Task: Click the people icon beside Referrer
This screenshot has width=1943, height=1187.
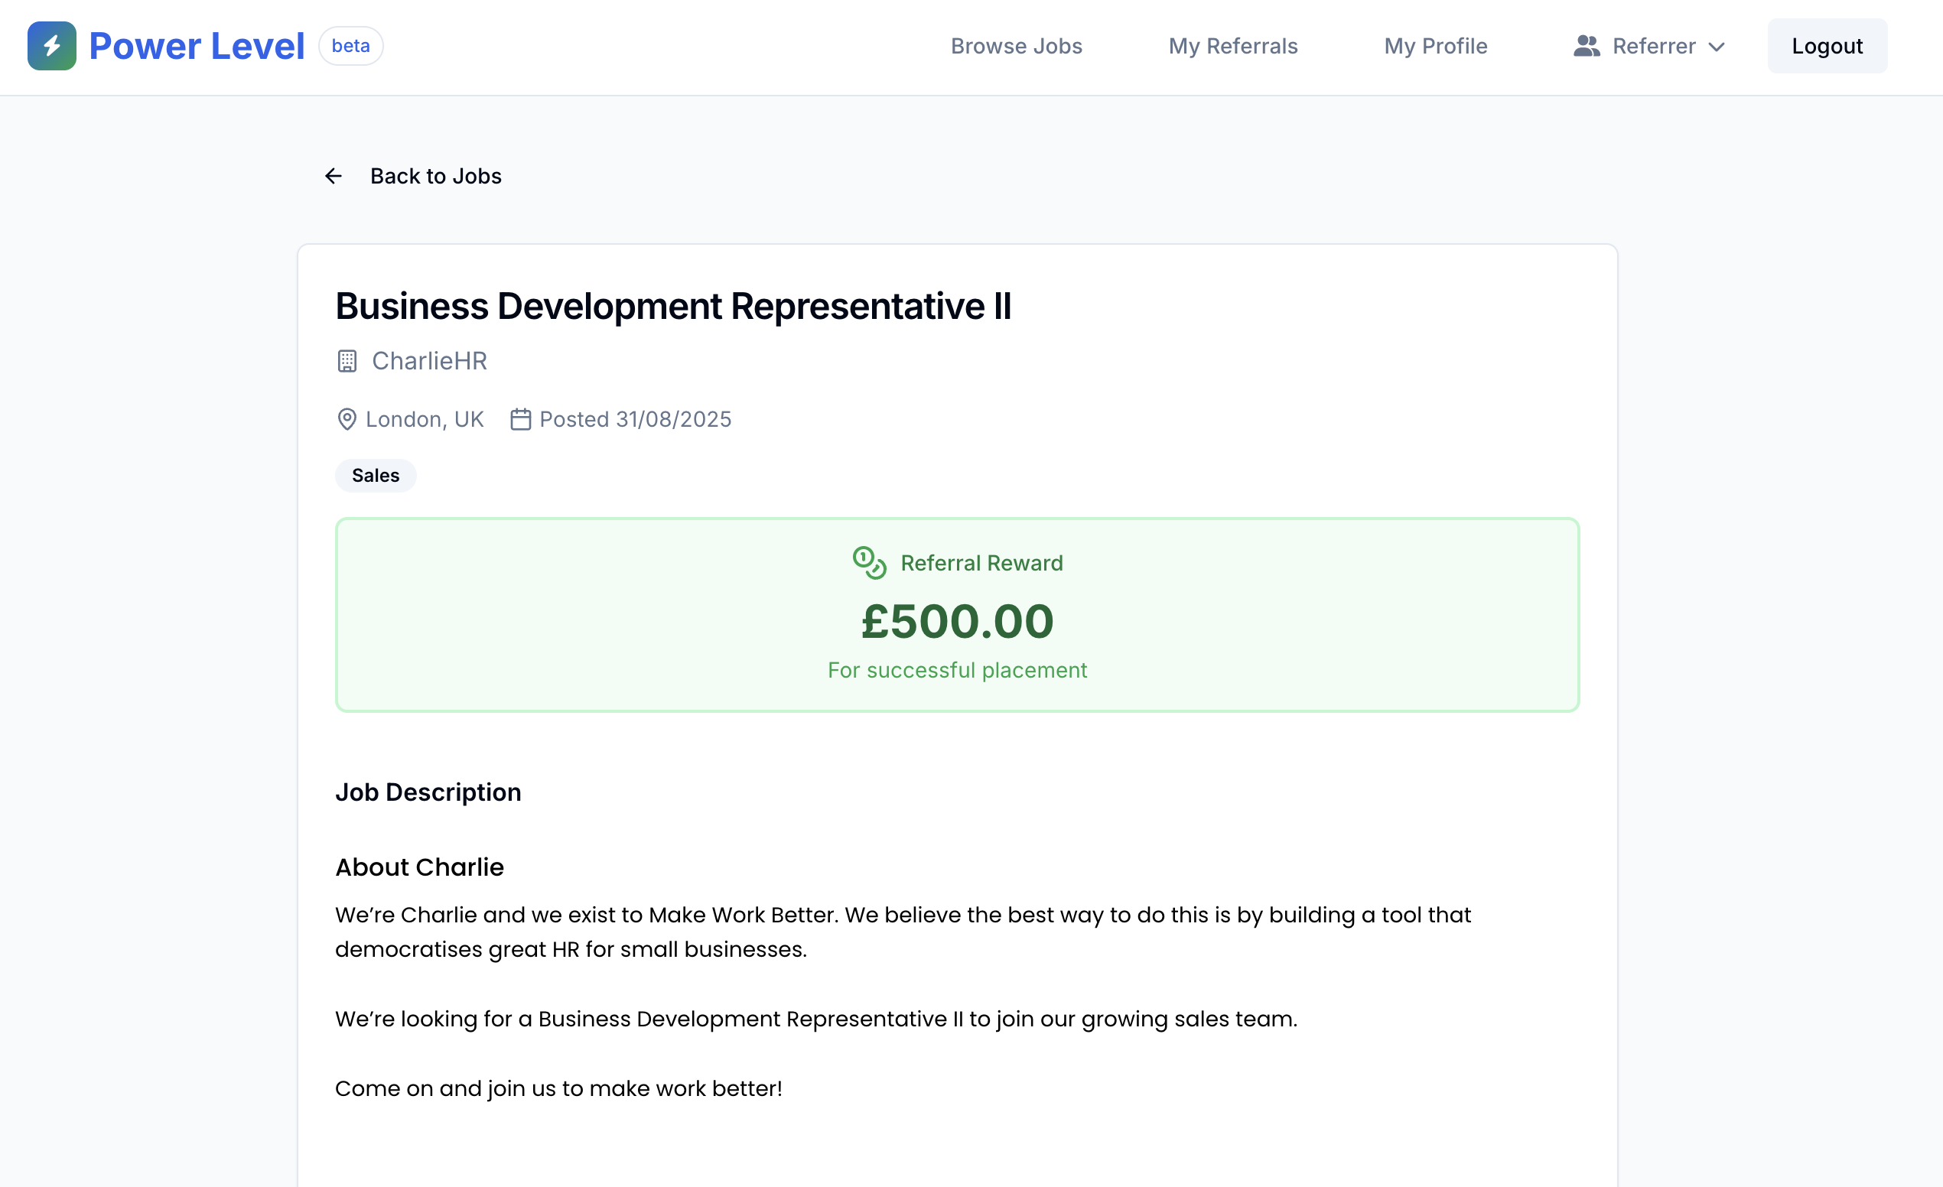Action: [x=1587, y=46]
